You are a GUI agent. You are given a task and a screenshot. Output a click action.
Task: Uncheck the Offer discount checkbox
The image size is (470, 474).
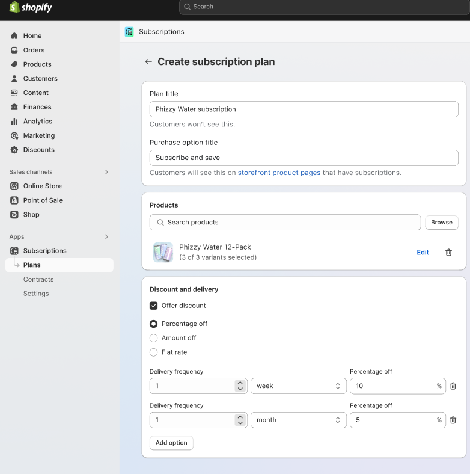[x=153, y=306]
